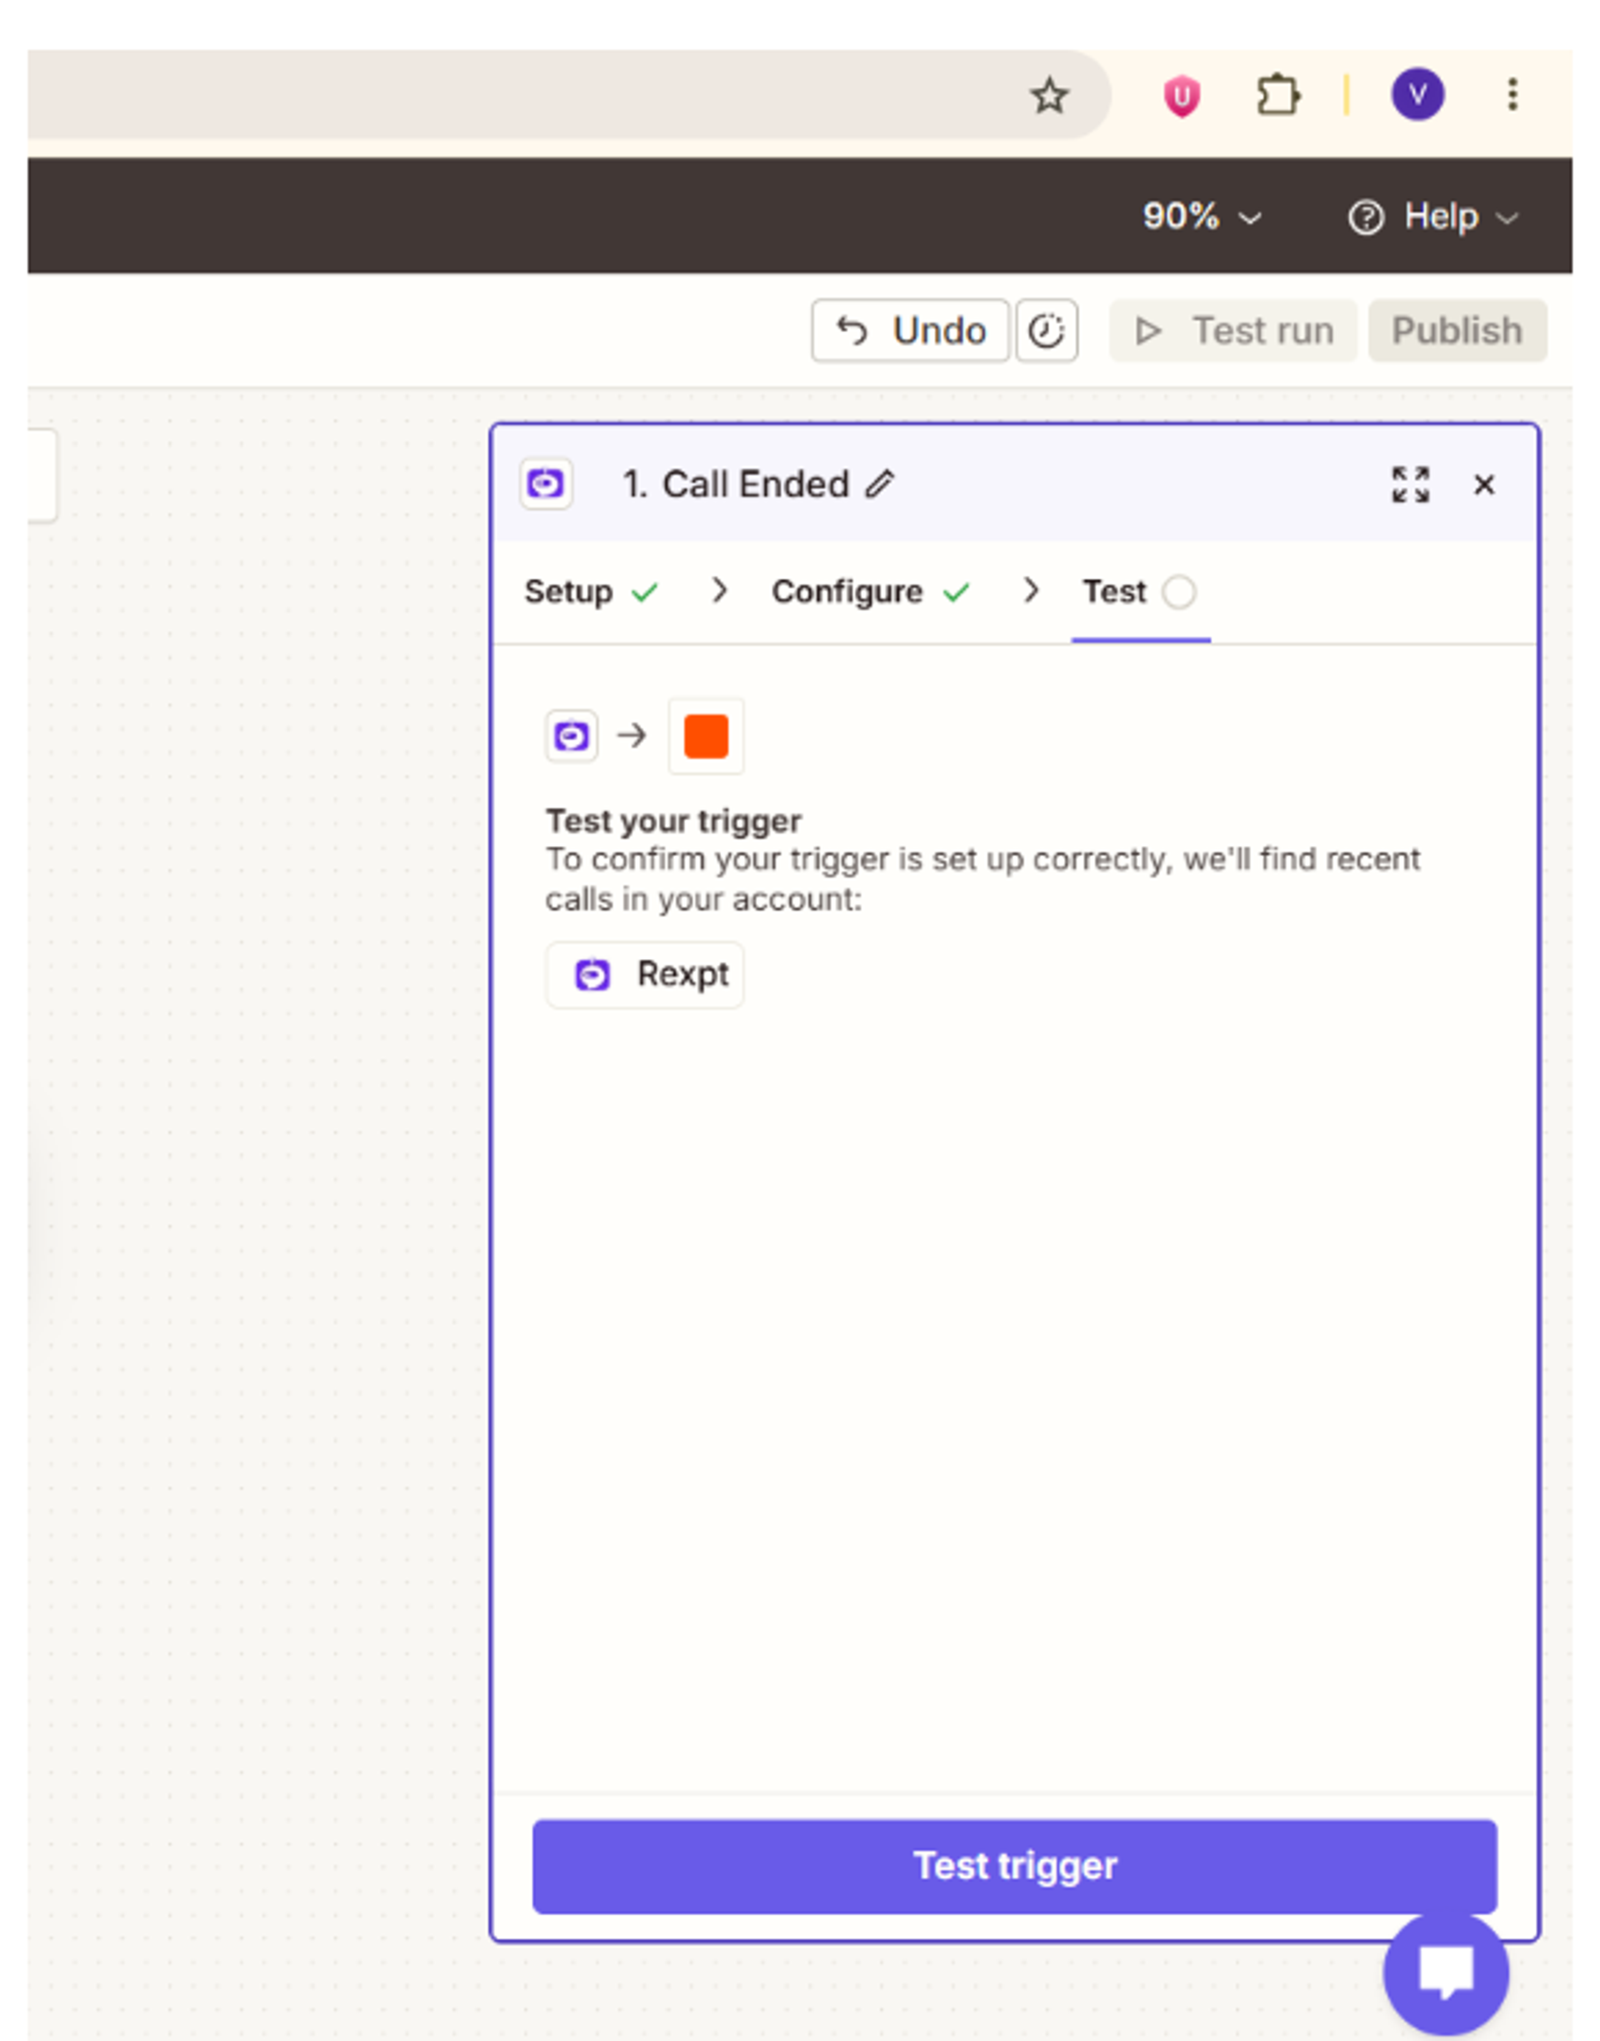Select the Rexpt account chip
The image size is (1600, 2041).
(645, 975)
